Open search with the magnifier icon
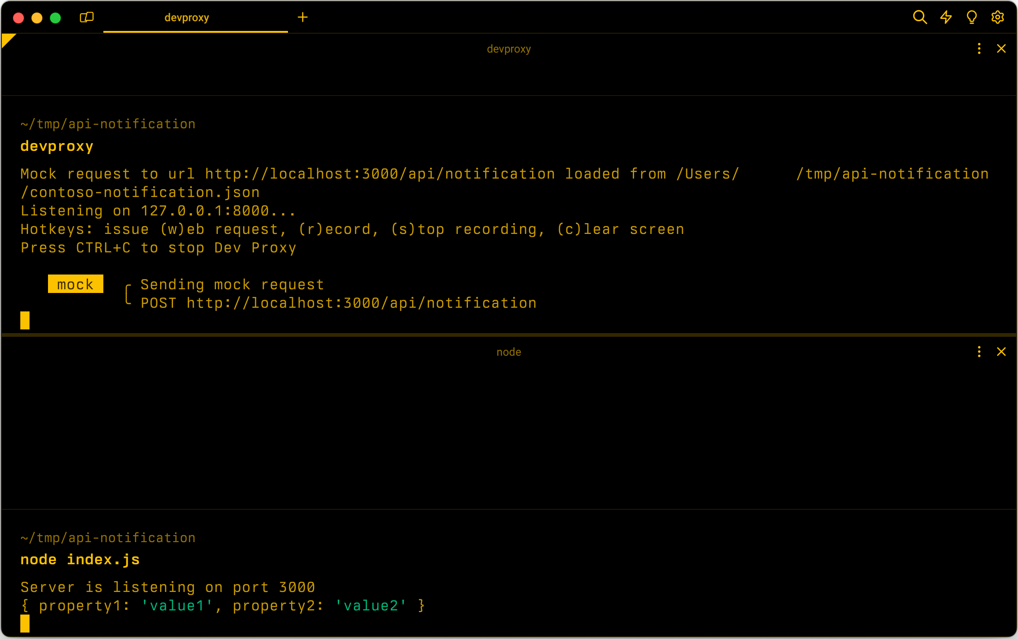The width and height of the screenshot is (1018, 639). [x=919, y=17]
